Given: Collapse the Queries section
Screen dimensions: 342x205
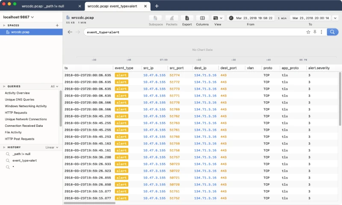Looking at the screenshot, I should (x=4, y=86).
